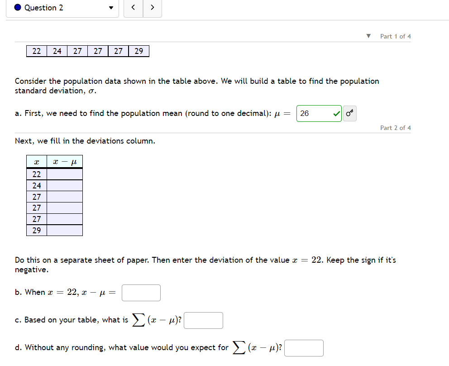Click the data cell showing 24 in top table
The image size is (449, 366).
click(x=57, y=51)
